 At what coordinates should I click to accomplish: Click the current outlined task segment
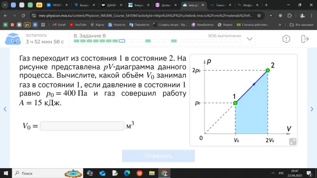click(122, 41)
